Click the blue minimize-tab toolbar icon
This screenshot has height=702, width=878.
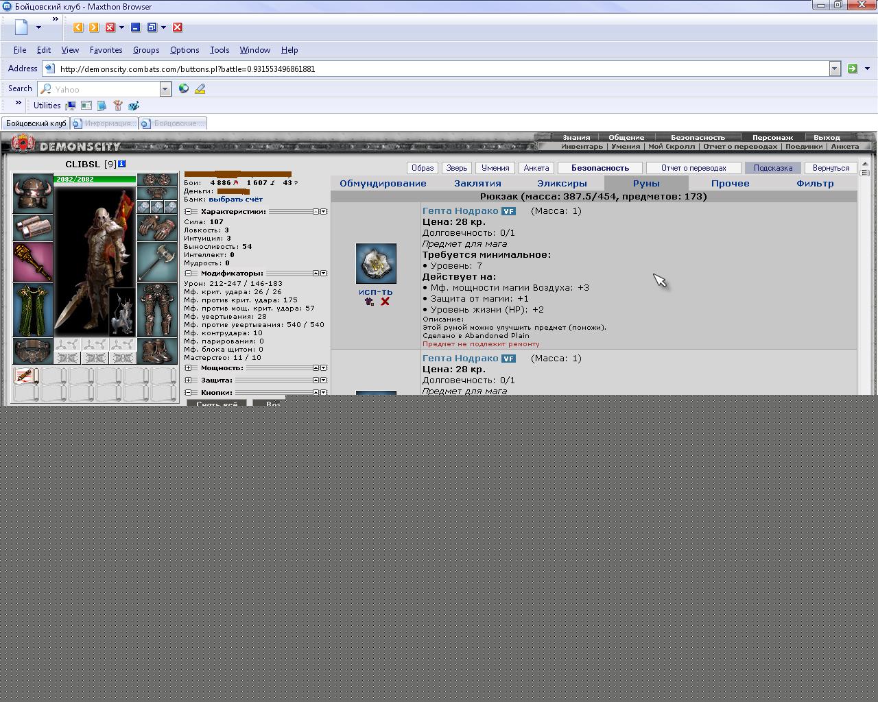[x=135, y=27]
